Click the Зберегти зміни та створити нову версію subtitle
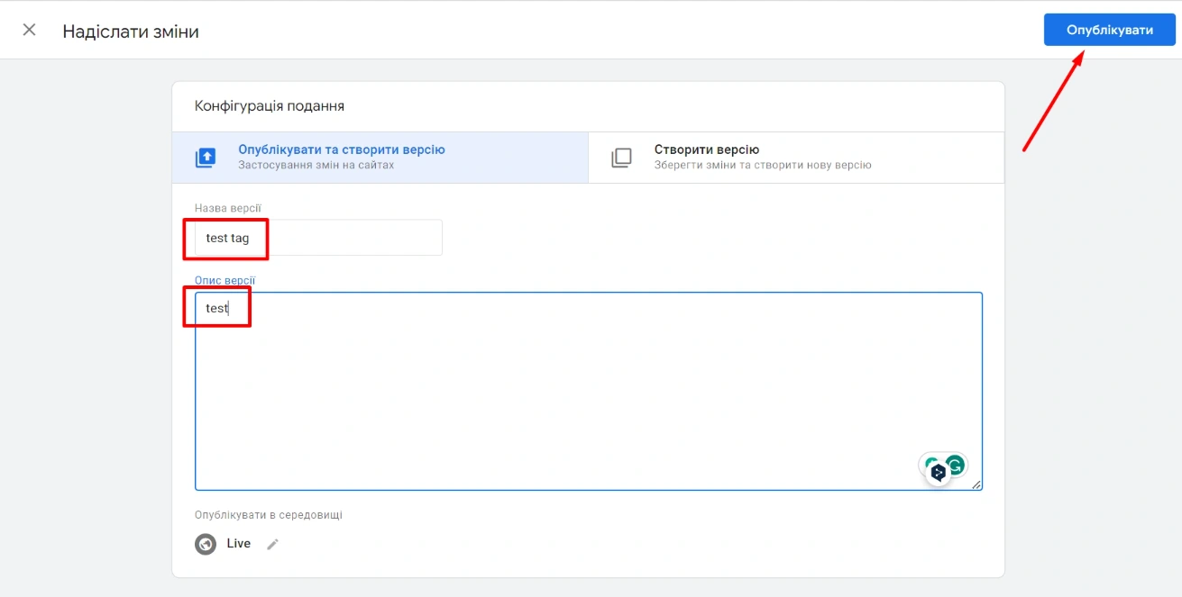 (762, 166)
